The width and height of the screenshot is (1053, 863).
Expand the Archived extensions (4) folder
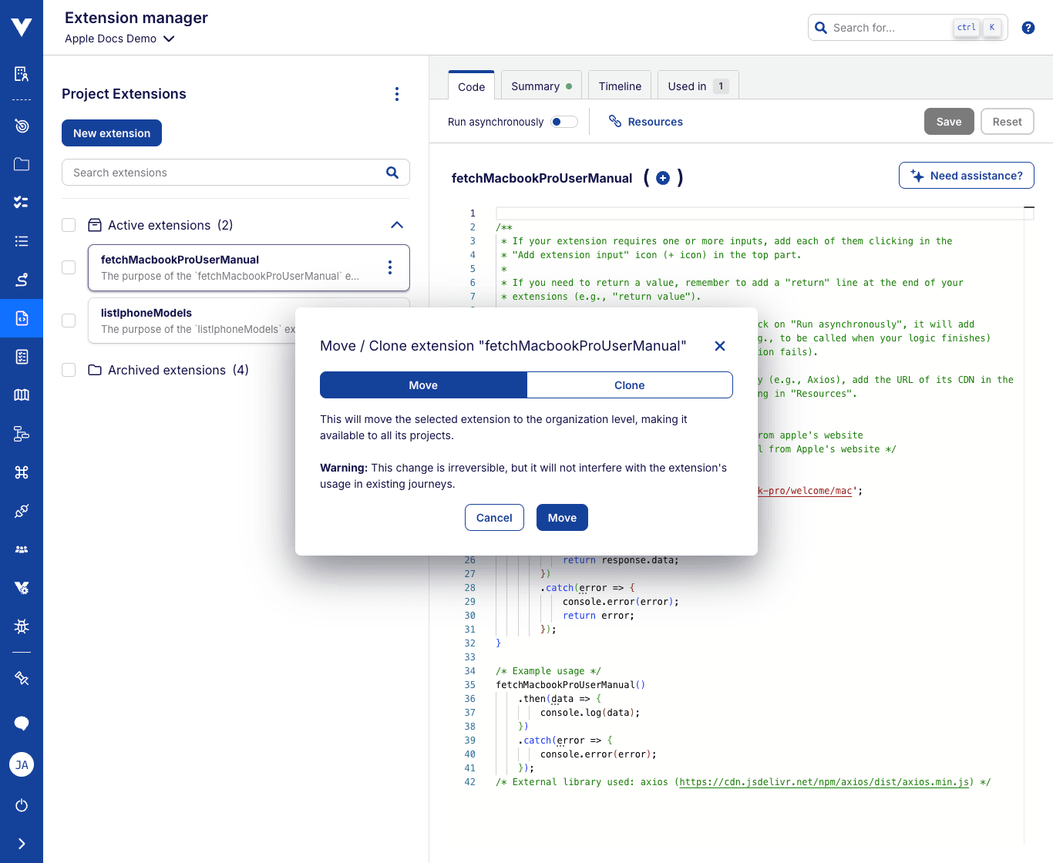[168, 370]
